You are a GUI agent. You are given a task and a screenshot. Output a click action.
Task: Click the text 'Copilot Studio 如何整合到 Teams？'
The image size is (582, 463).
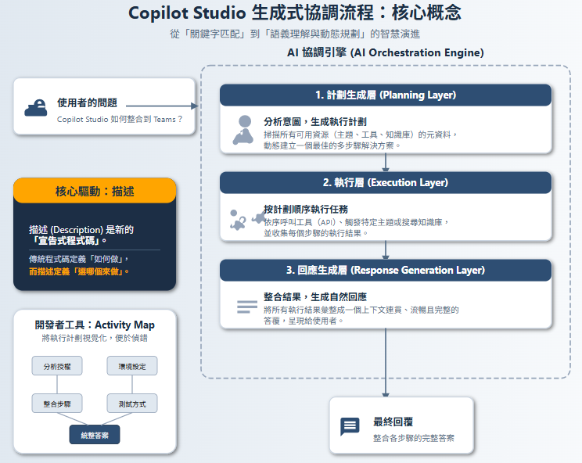click(120, 119)
